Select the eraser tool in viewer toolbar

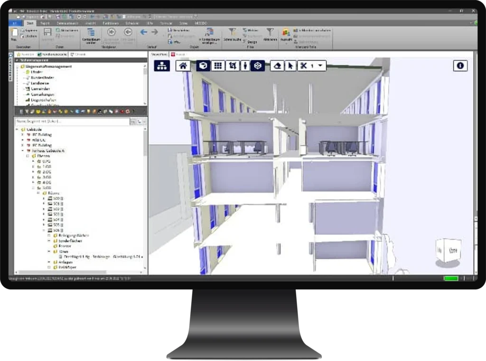(277, 66)
